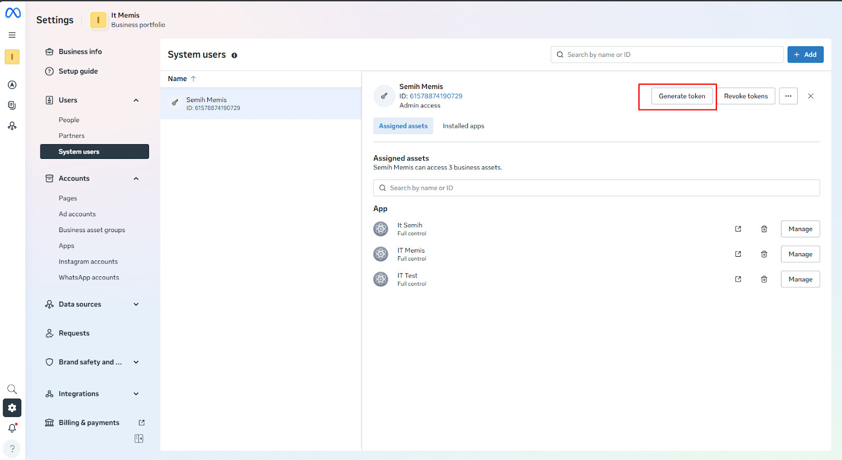The height and width of the screenshot is (460, 842).
Task: Open the compass icon in left rail
Action: click(12, 85)
